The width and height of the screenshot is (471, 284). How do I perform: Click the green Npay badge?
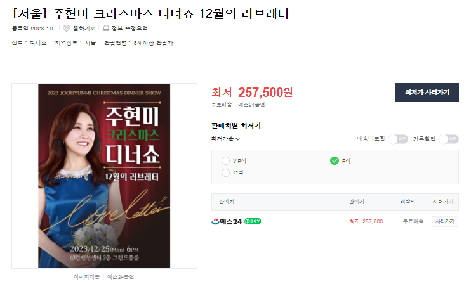coord(253,221)
